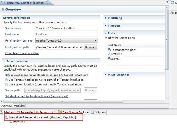Click the Properties view icon
This screenshot has width=177, height=132.
18,112
